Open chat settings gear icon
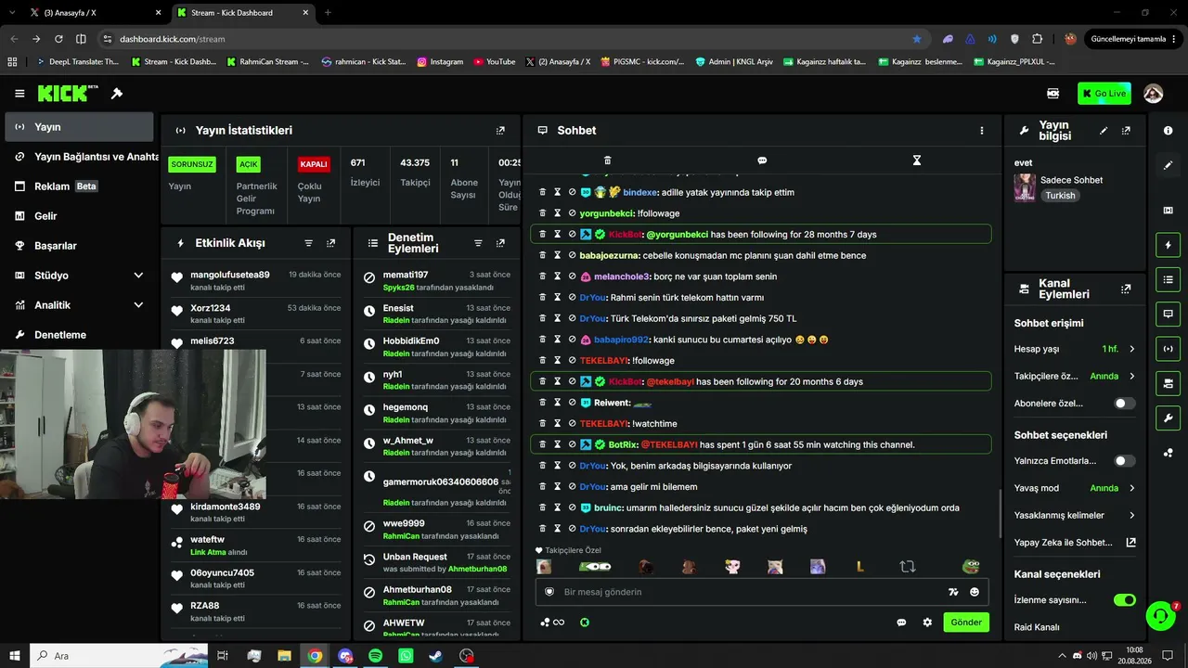The height and width of the screenshot is (668, 1188). coord(927,623)
